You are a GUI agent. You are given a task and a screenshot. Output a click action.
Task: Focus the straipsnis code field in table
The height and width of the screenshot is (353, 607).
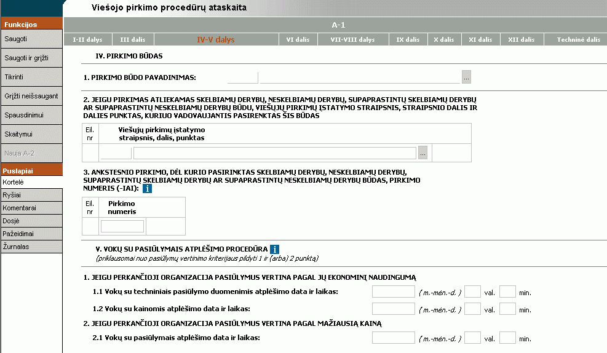coord(116,153)
